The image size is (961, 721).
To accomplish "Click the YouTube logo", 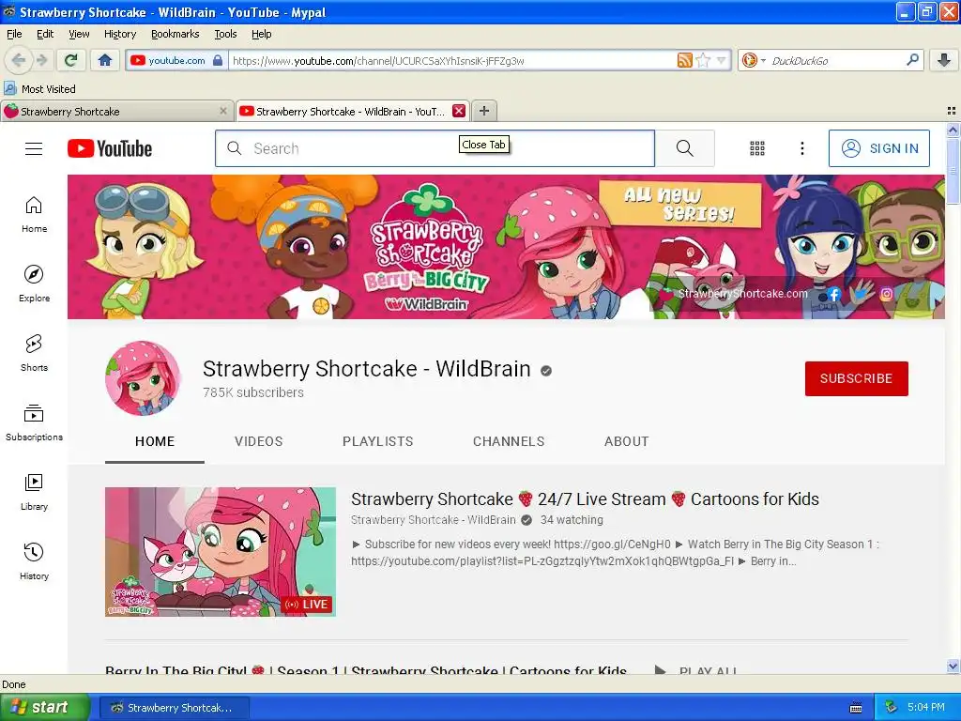I will (x=110, y=148).
